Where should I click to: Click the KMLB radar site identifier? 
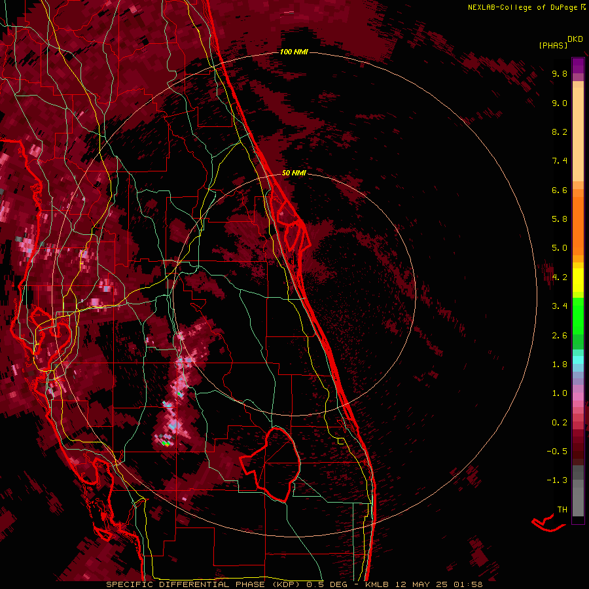[377, 584]
